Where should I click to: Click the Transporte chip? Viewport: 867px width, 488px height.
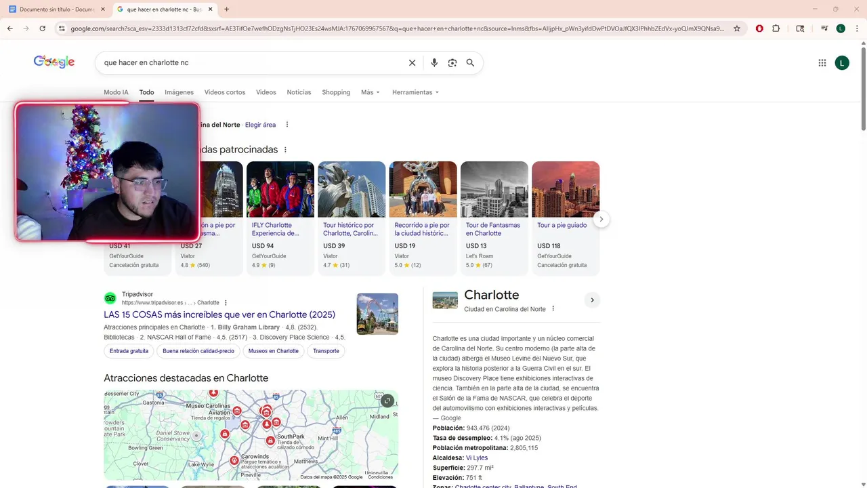326,351
